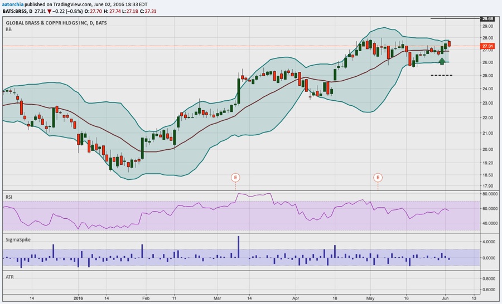Click the 22.00 price axis label

point(487,118)
